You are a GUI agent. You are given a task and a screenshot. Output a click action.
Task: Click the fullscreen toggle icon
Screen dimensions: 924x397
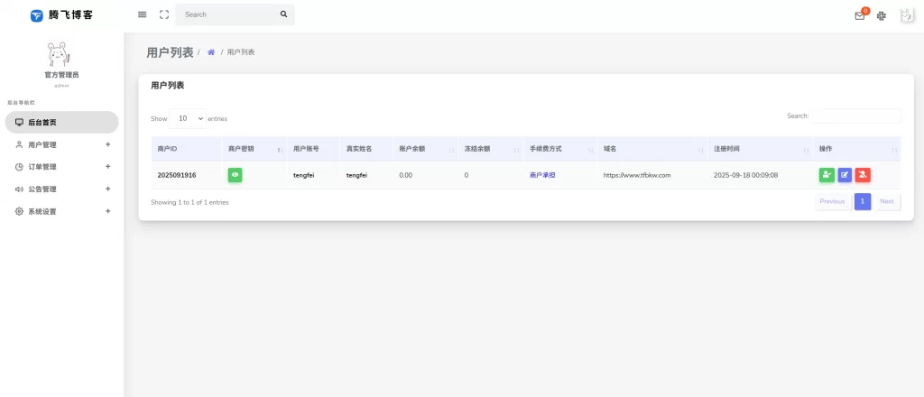(x=163, y=14)
